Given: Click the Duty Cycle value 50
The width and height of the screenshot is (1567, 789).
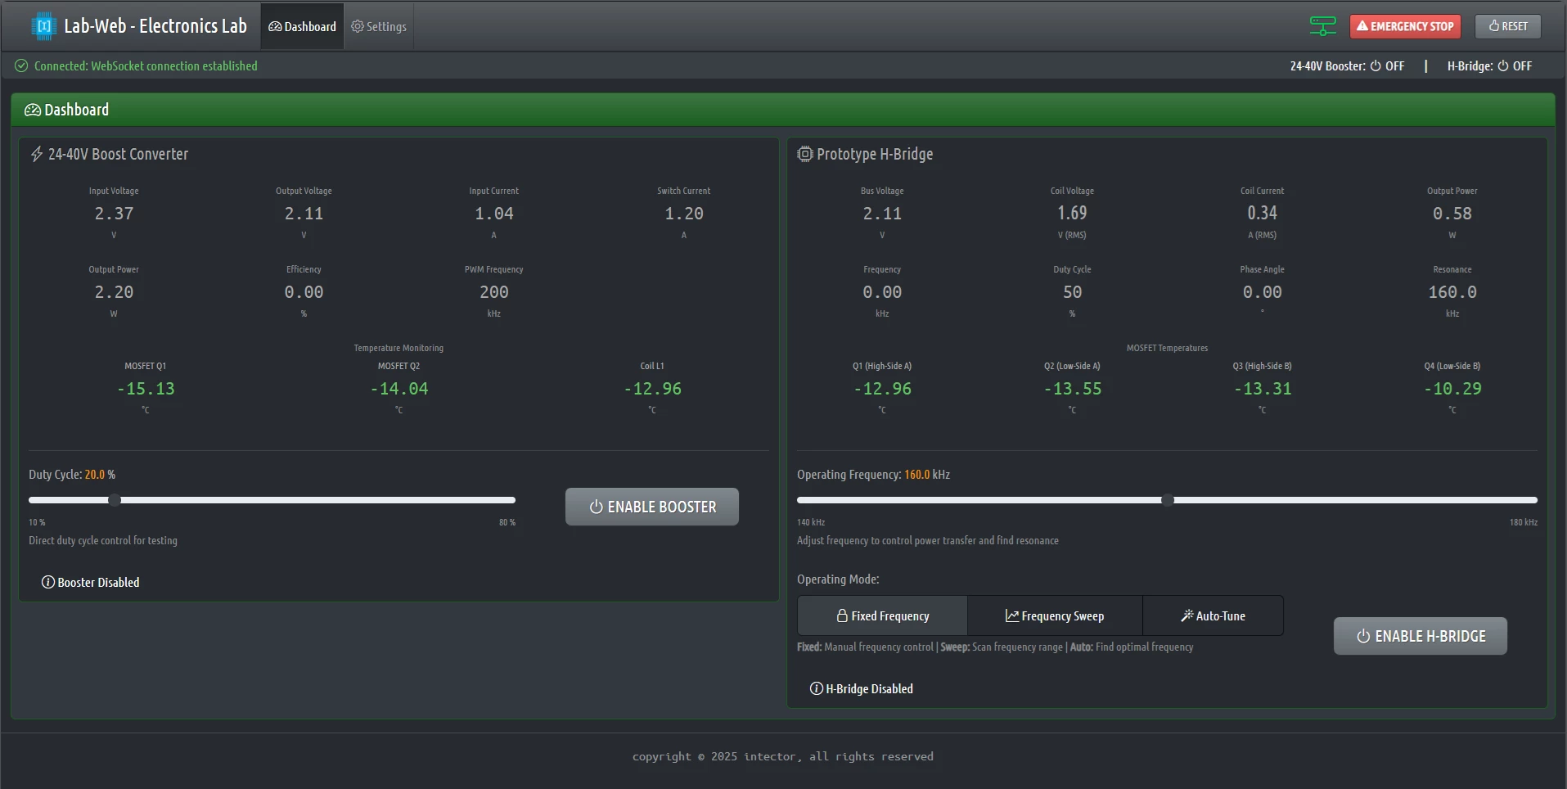Looking at the screenshot, I should click(1072, 292).
